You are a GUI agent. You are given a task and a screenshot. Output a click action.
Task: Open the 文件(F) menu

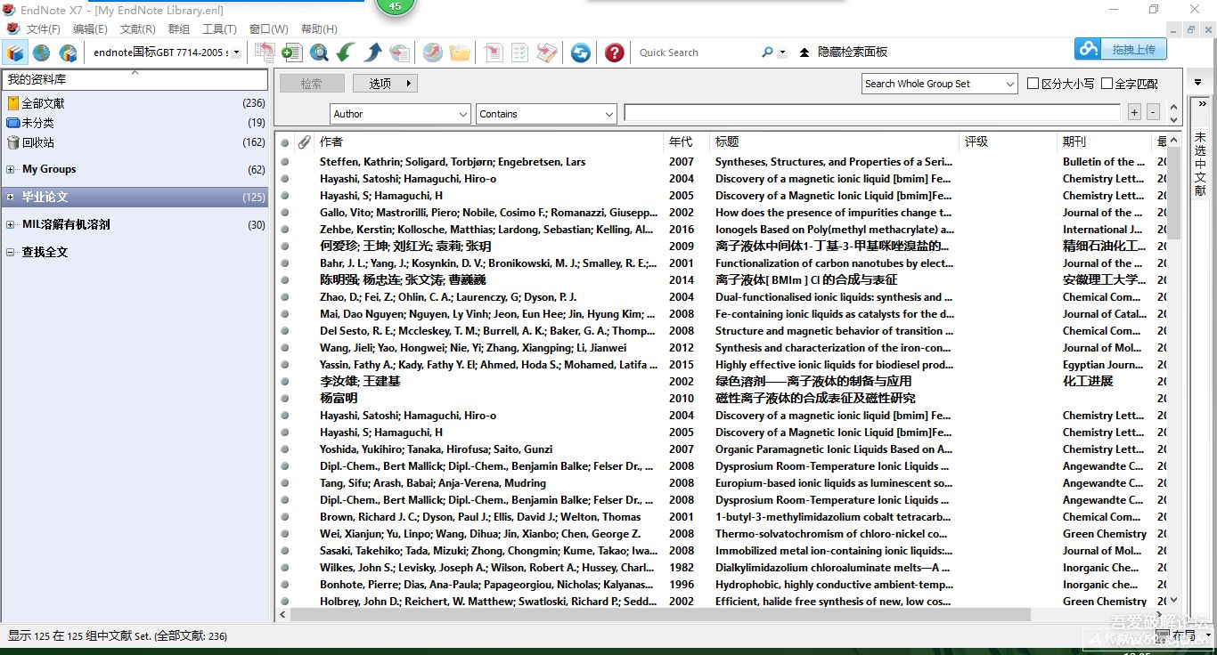43,29
